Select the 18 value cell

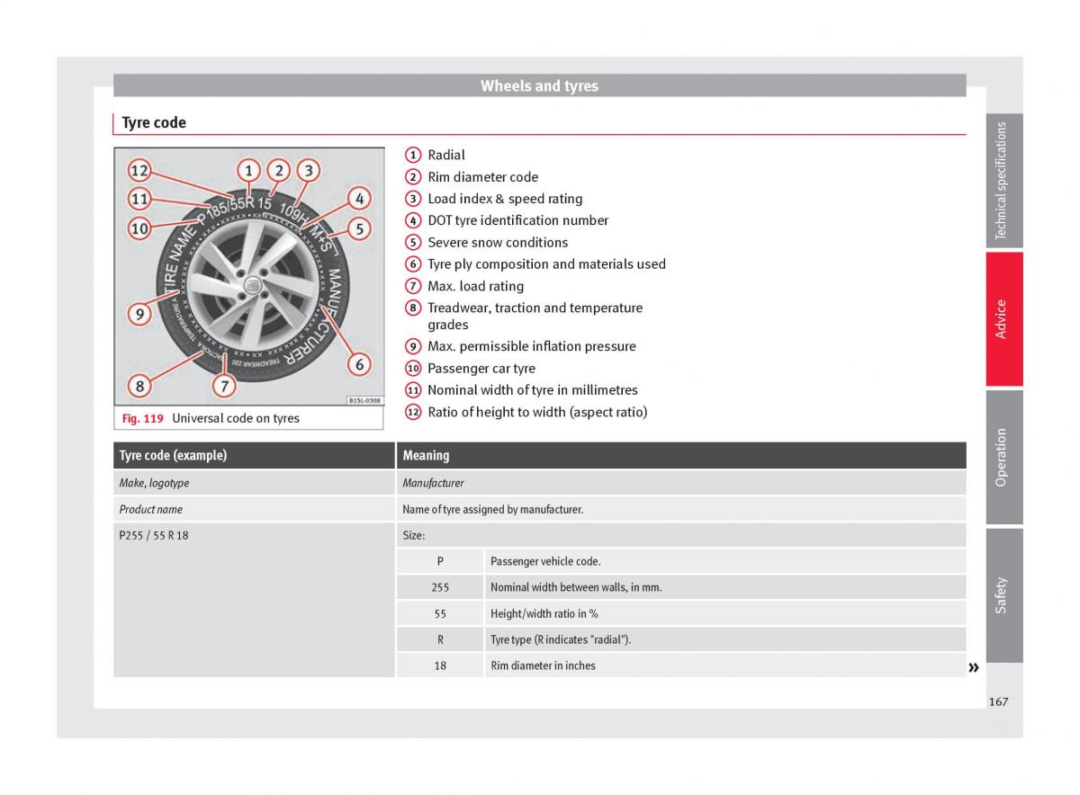coord(440,665)
